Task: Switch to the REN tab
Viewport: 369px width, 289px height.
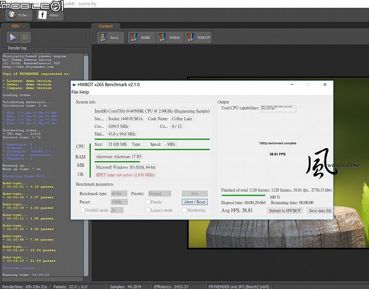Action: [15, 26]
